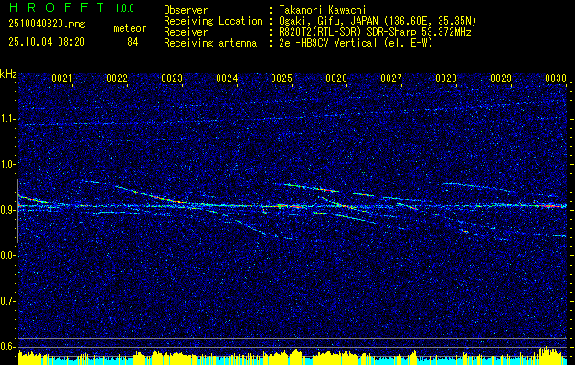Image resolution: width=575 pixels, height=365 pixels.
Task: Click the 0827 time marker
Action: [391, 78]
